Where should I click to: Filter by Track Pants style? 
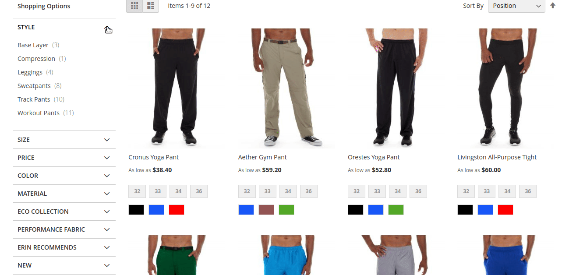[34, 99]
